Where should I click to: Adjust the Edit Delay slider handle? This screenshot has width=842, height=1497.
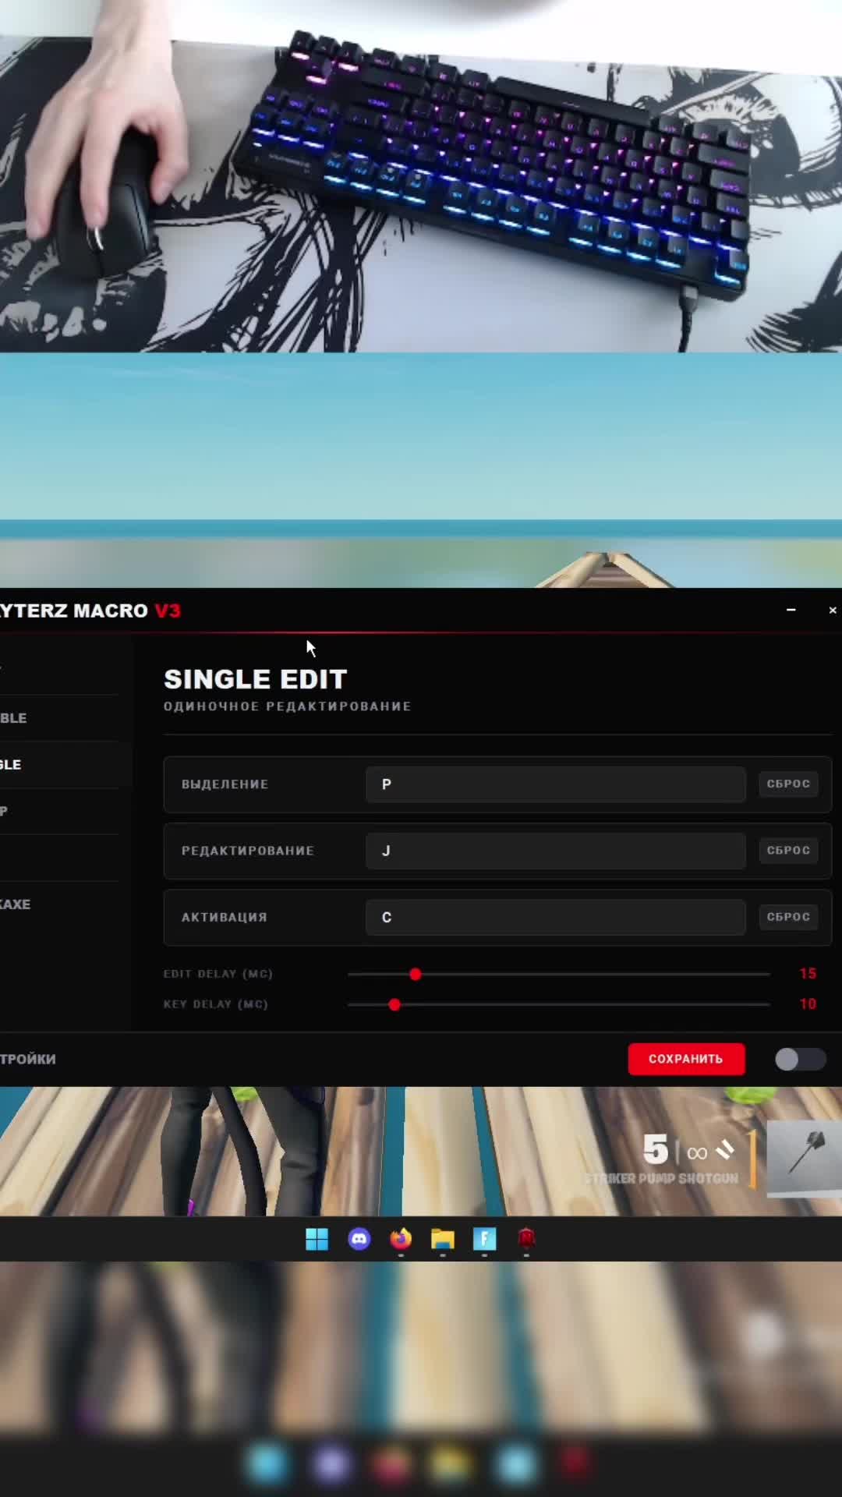416,974
